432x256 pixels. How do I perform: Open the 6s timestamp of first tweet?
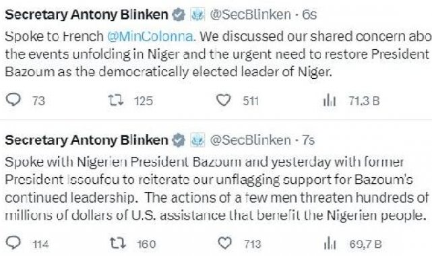(309, 15)
